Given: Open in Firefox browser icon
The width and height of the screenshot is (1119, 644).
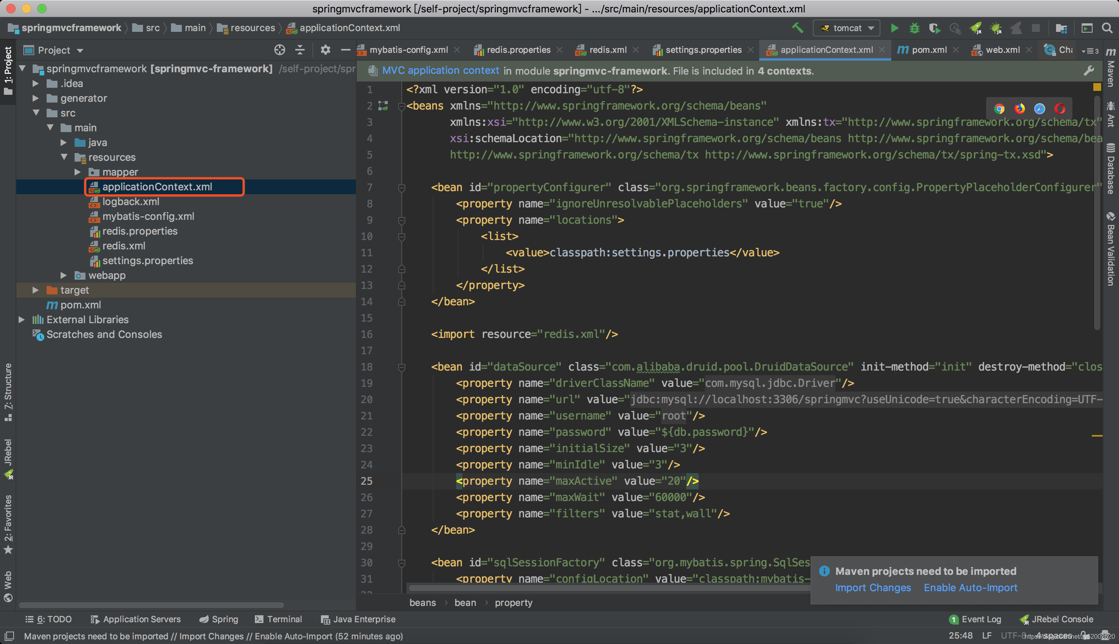Looking at the screenshot, I should click(x=1020, y=109).
